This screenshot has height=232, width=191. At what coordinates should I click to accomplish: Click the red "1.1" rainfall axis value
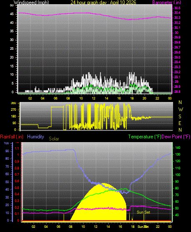tap(17, 148)
